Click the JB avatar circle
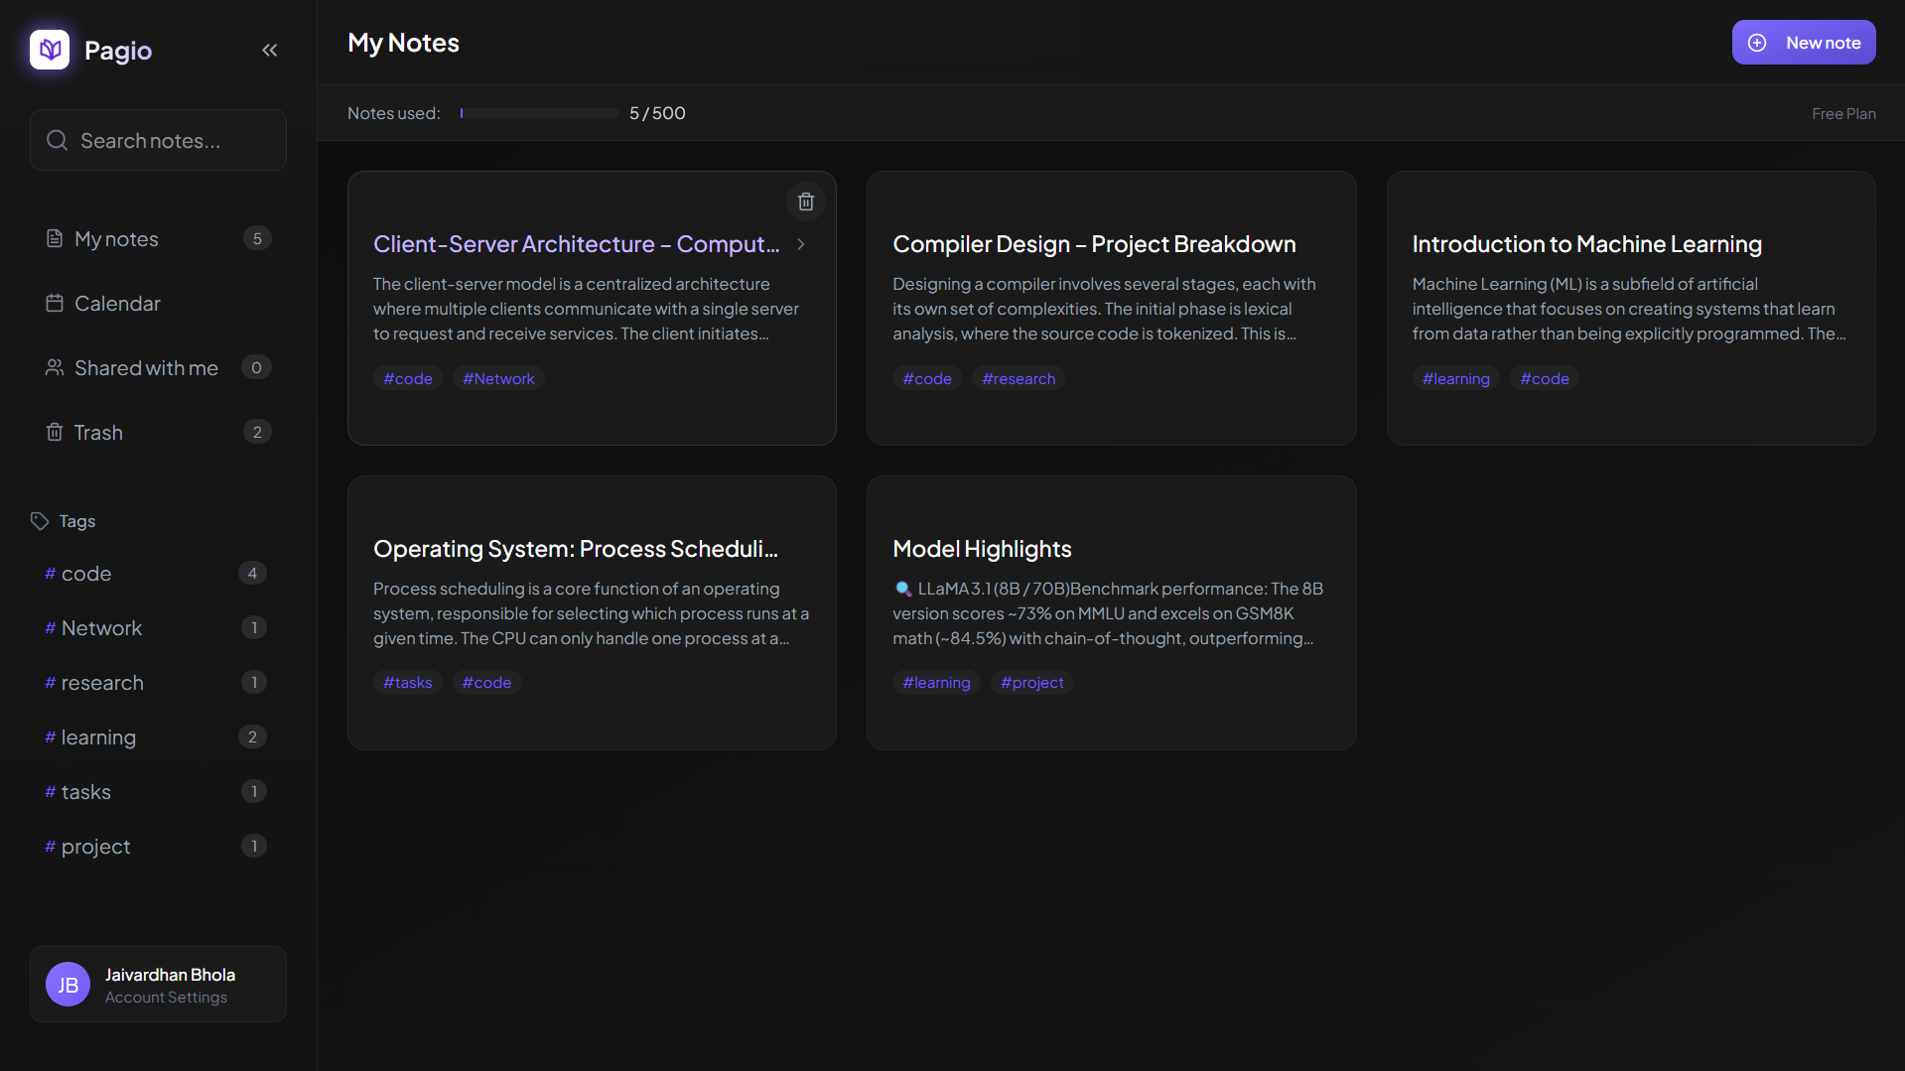This screenshot has height=1071, width=1905. [x=68, y=984]
